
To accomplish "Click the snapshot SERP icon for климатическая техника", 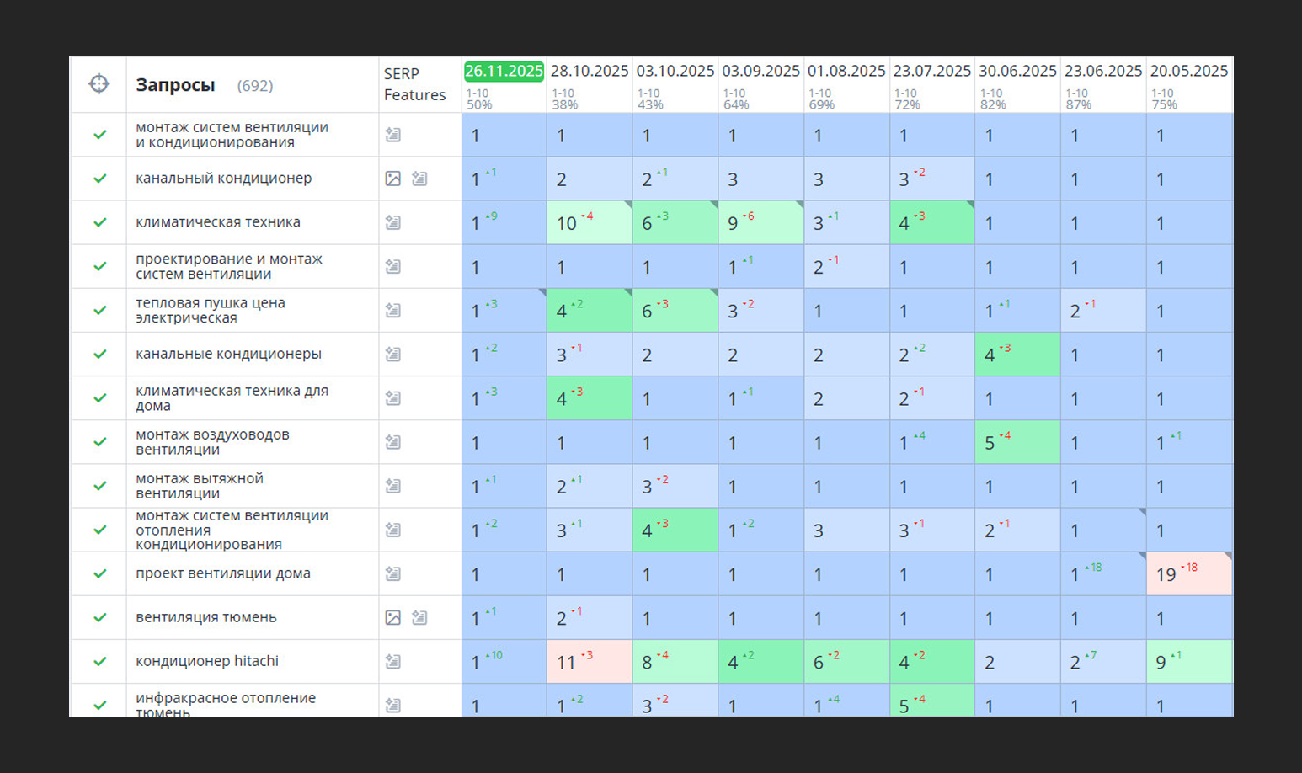I will pos(393,222).
